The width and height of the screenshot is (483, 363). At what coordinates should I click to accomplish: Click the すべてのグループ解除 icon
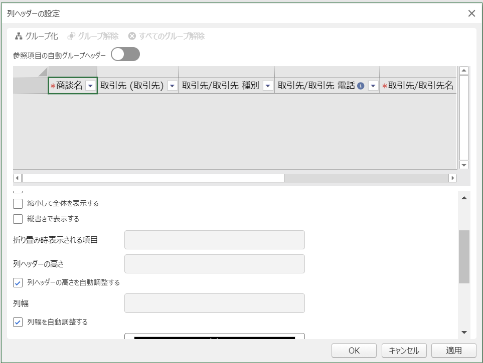pos(132,36)
